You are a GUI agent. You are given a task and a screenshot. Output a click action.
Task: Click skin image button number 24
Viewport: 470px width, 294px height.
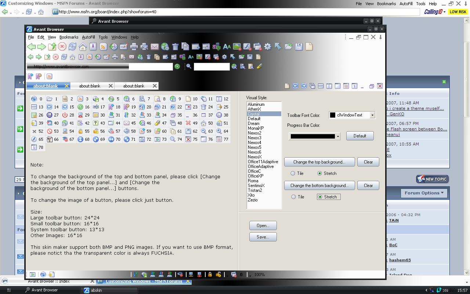click(x=207, y=107)
